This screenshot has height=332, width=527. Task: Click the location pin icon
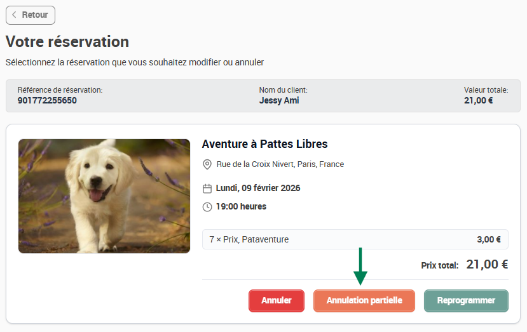(x=207, y=164)
